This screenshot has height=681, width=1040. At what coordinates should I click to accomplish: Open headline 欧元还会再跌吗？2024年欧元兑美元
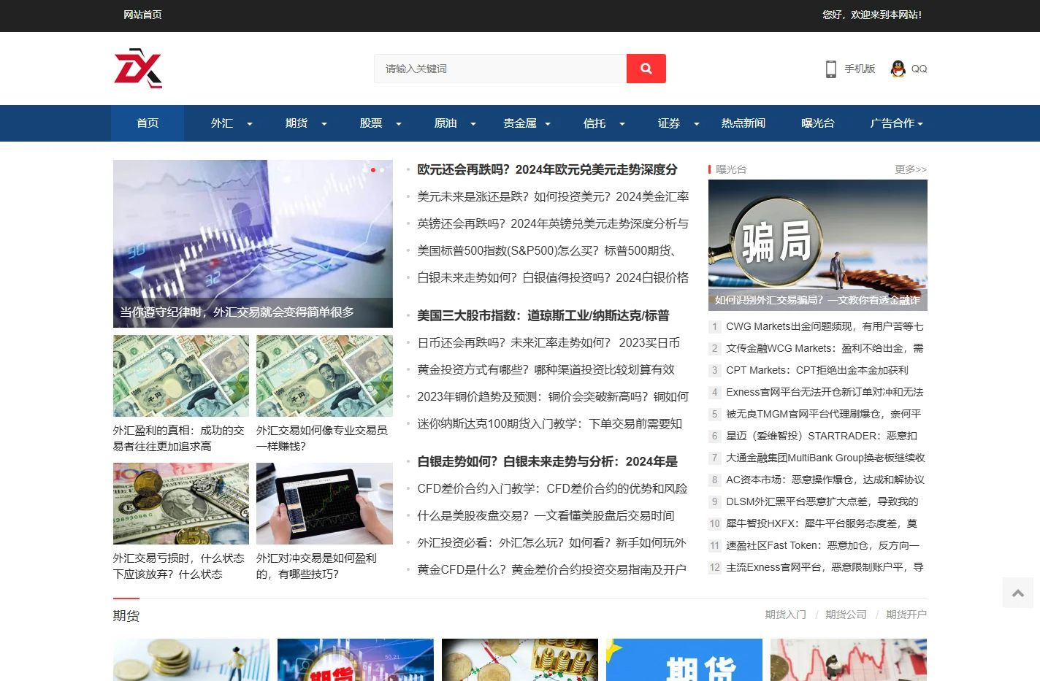click(x=547, y=169)
